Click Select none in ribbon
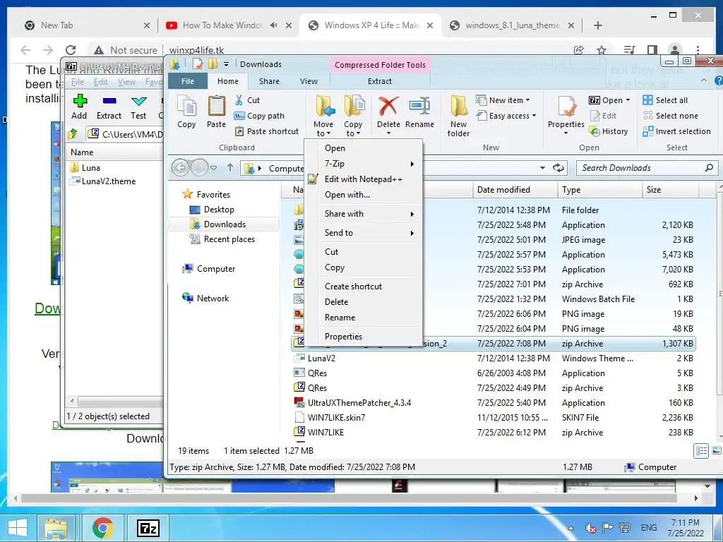The height and width of the screenshot is (542, 723). [x=671, y=116]
